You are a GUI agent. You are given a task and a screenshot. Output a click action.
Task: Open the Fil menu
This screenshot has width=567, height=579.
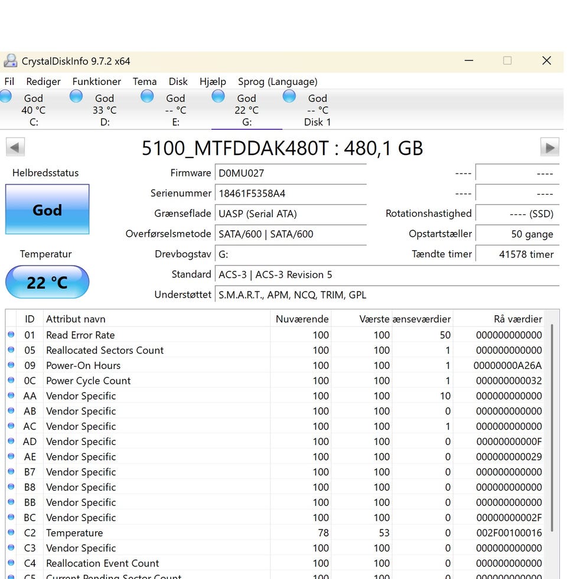9,81
